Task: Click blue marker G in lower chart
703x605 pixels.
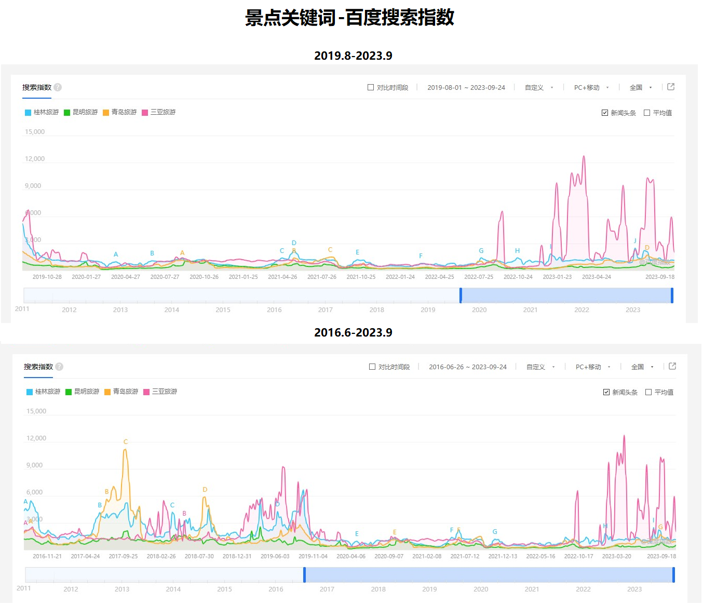Action: pos(495,532)
